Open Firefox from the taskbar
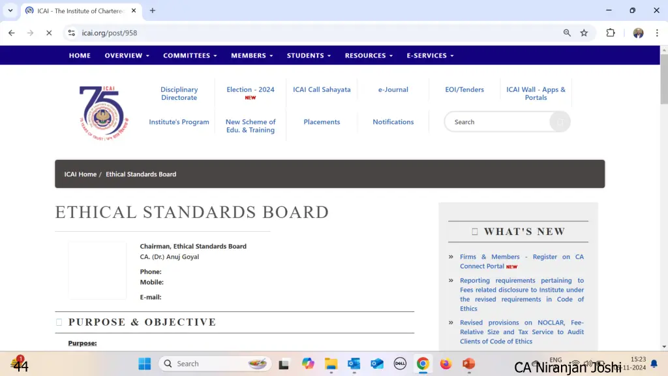This screenshot has height=376, width=668. (x=446, y=364)
